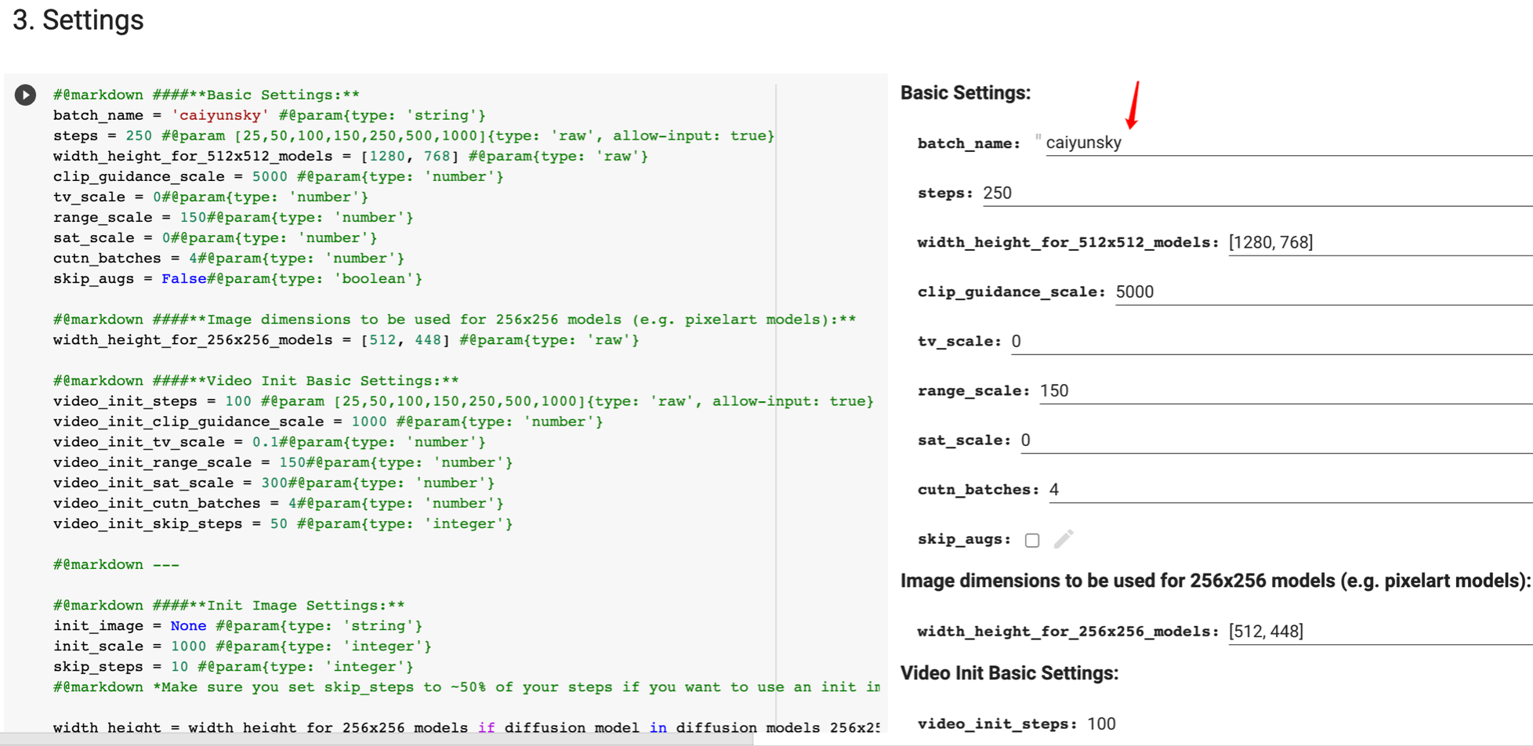This screenshot has height=746, width=1533.
Task: Click the pencil icon beside skip_augs
Action: [1064, 539]
